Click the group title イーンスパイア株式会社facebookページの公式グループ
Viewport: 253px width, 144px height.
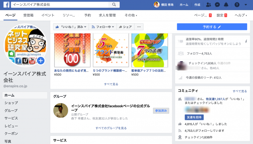click(111, 108)
